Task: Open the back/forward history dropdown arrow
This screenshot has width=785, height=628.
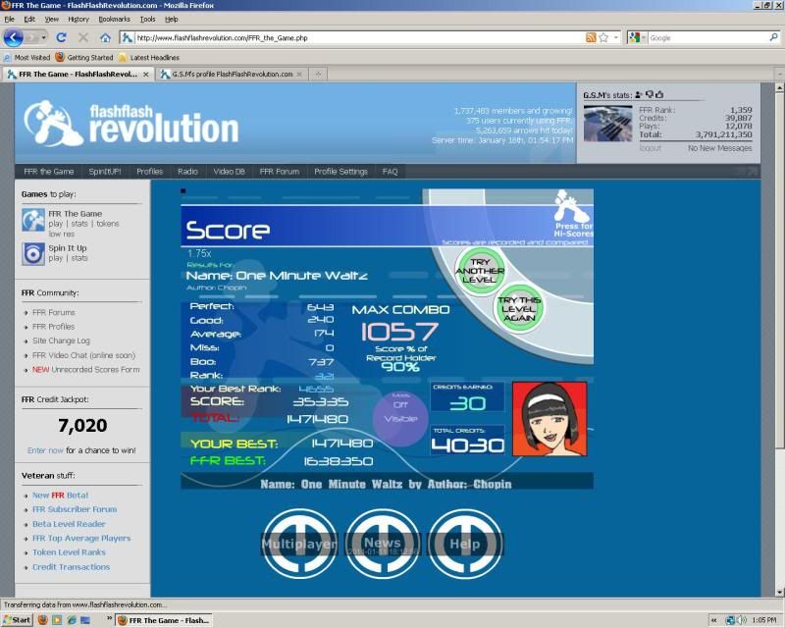Action: pyautogui.click(x=43, y=37)
